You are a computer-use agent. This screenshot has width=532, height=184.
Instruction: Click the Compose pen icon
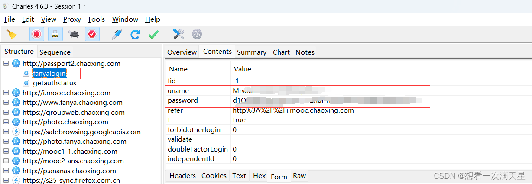coord(117,34)
